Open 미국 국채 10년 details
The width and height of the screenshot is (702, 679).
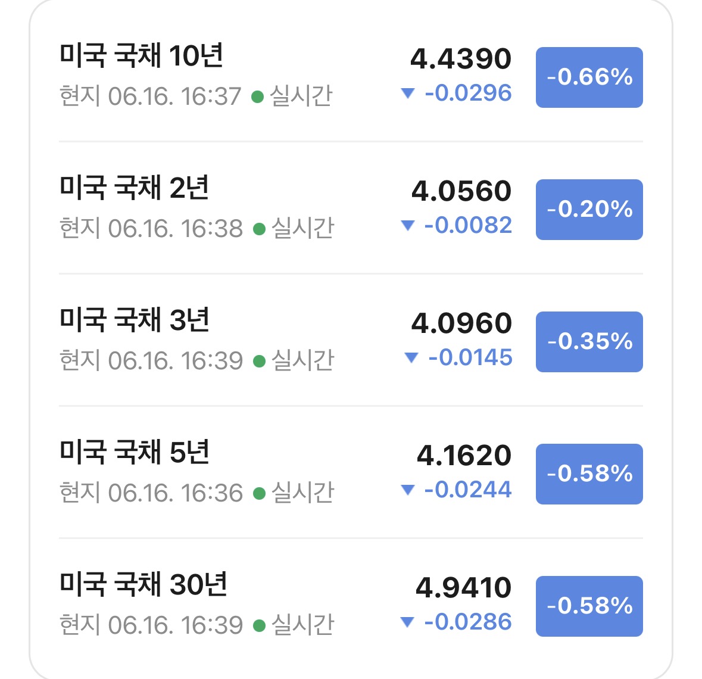[x=351, y=75]
